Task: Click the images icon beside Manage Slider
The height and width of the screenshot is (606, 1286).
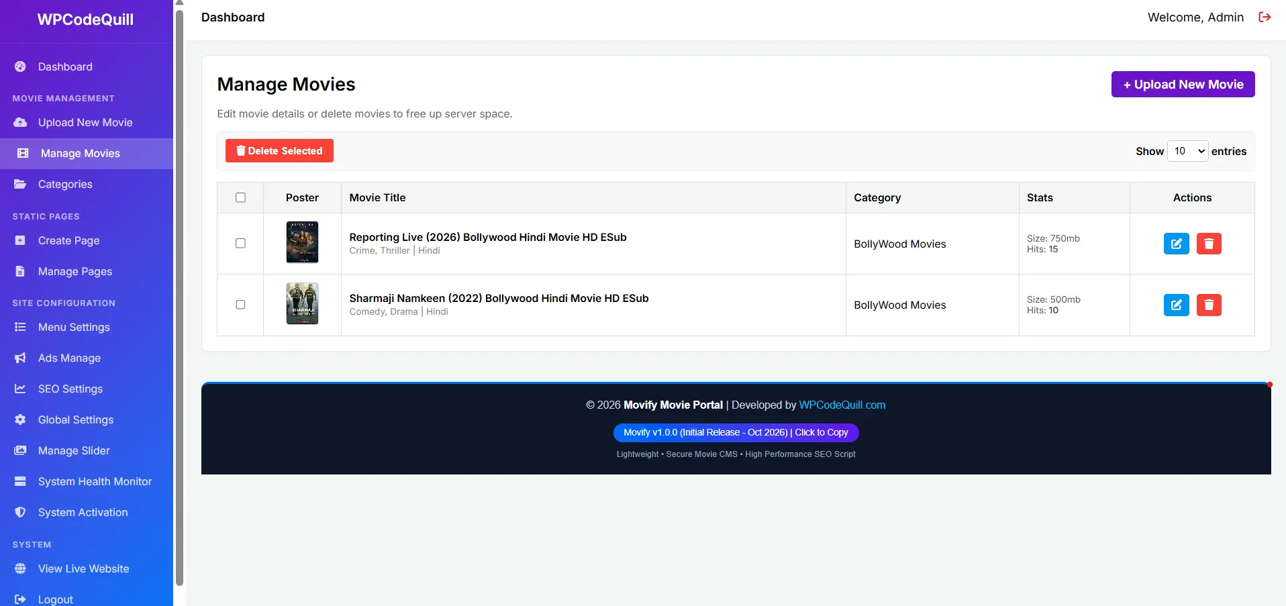Action: coord(20,450)
